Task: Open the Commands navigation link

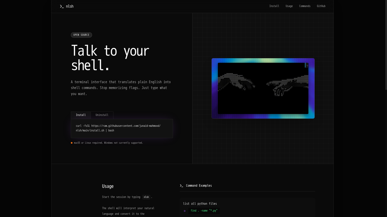Action: (x=305, y=6)
